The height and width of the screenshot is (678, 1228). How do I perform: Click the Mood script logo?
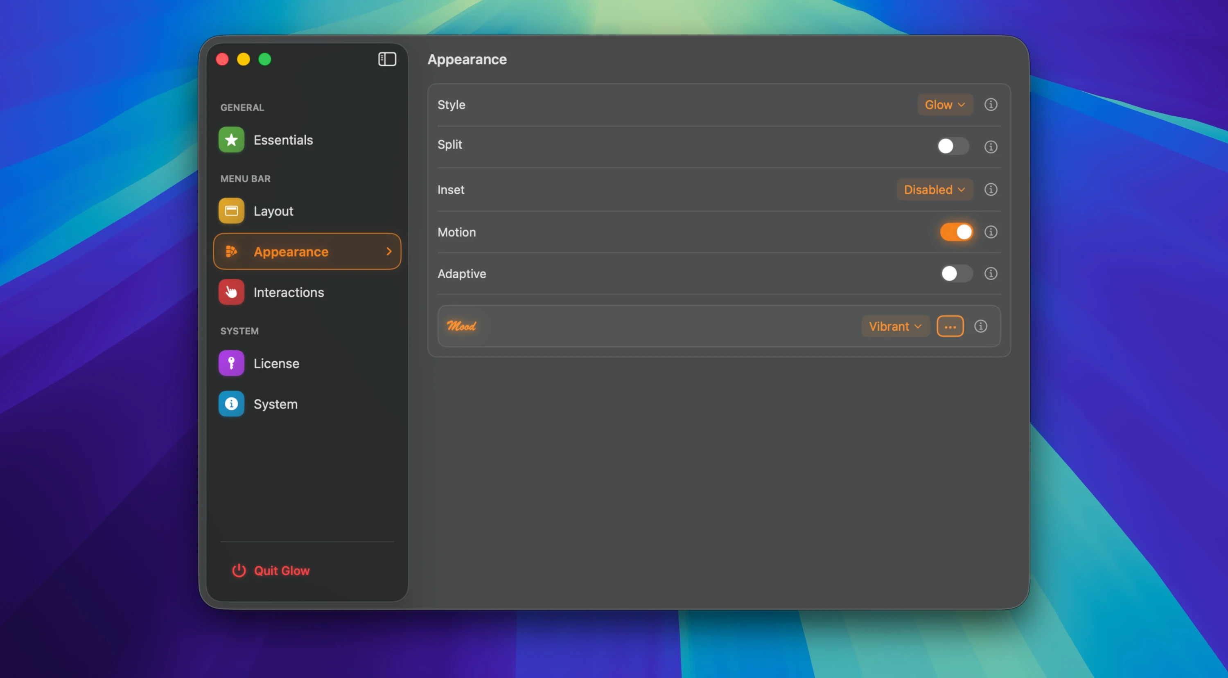point(461,326)
